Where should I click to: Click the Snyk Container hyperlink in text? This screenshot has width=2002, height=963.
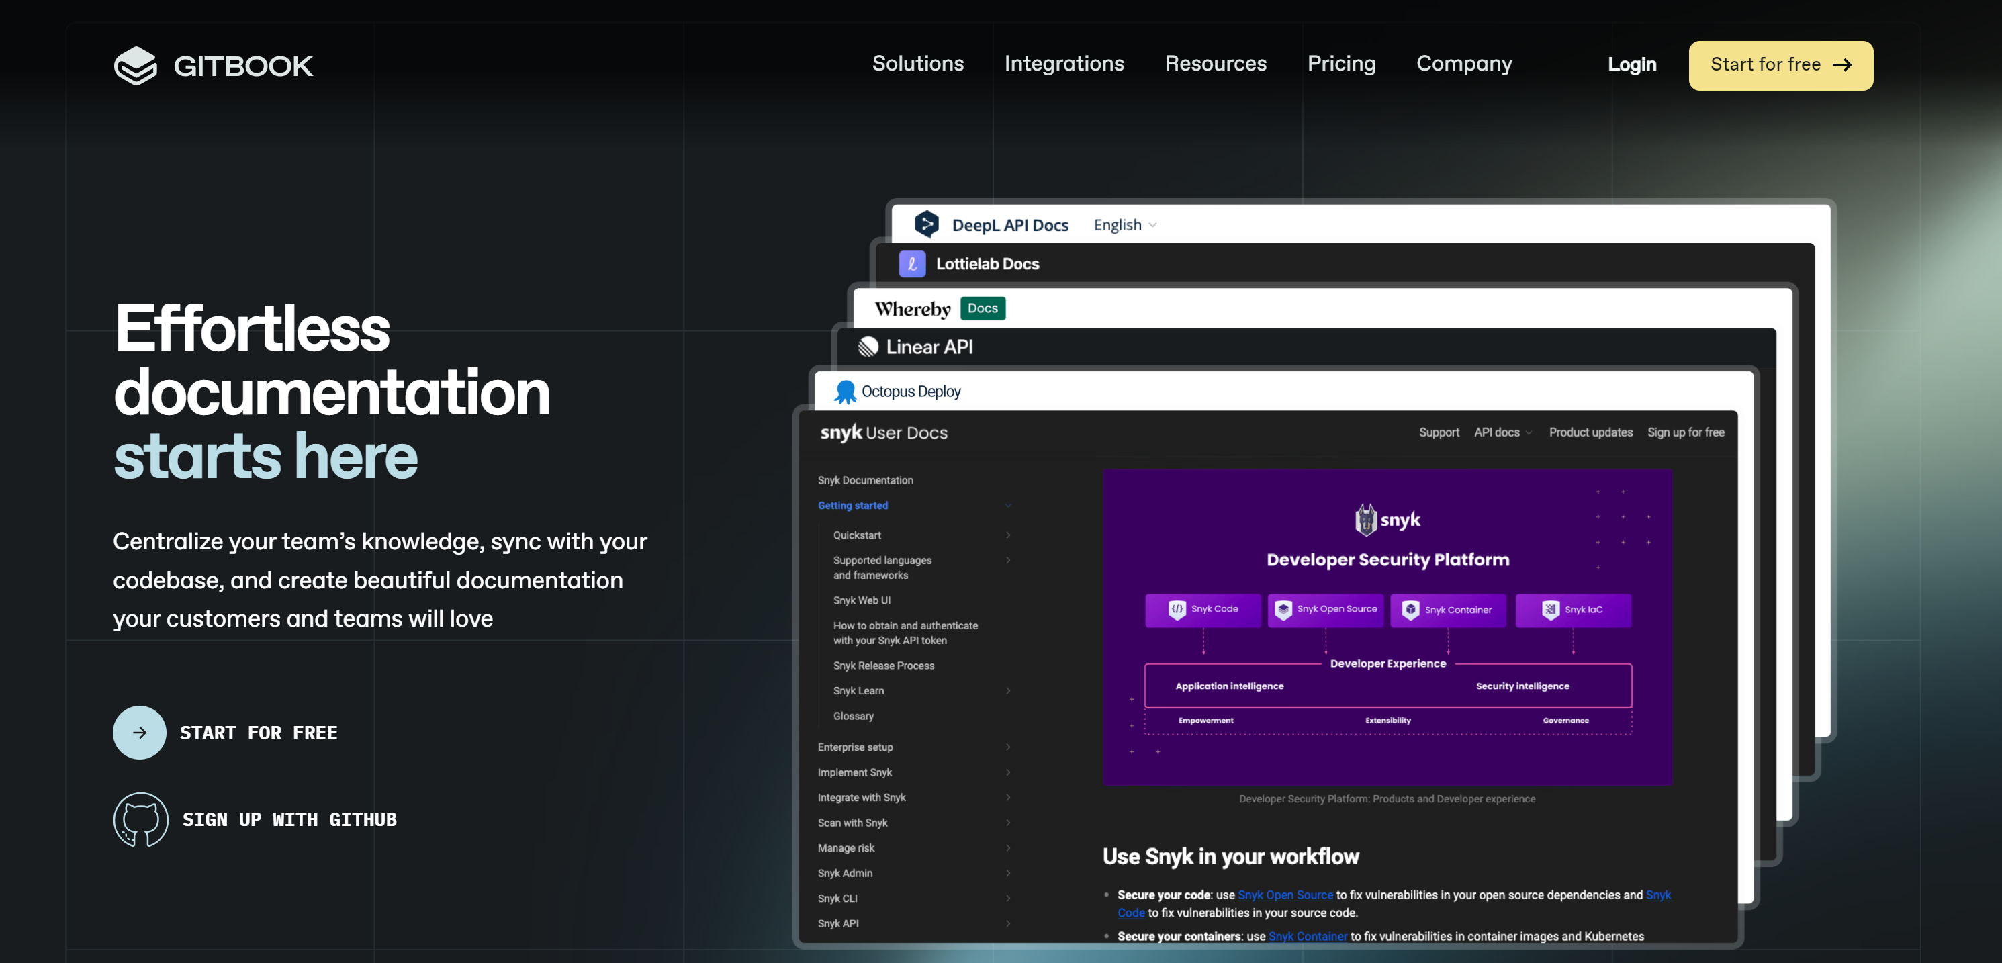[1307, 937]
